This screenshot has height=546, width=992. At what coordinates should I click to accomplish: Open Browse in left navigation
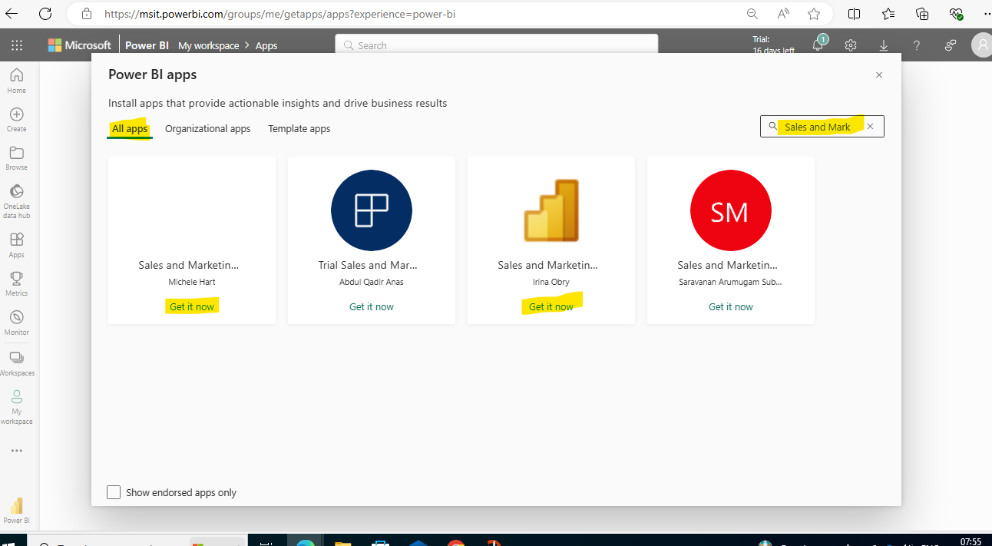pos(17,158)
